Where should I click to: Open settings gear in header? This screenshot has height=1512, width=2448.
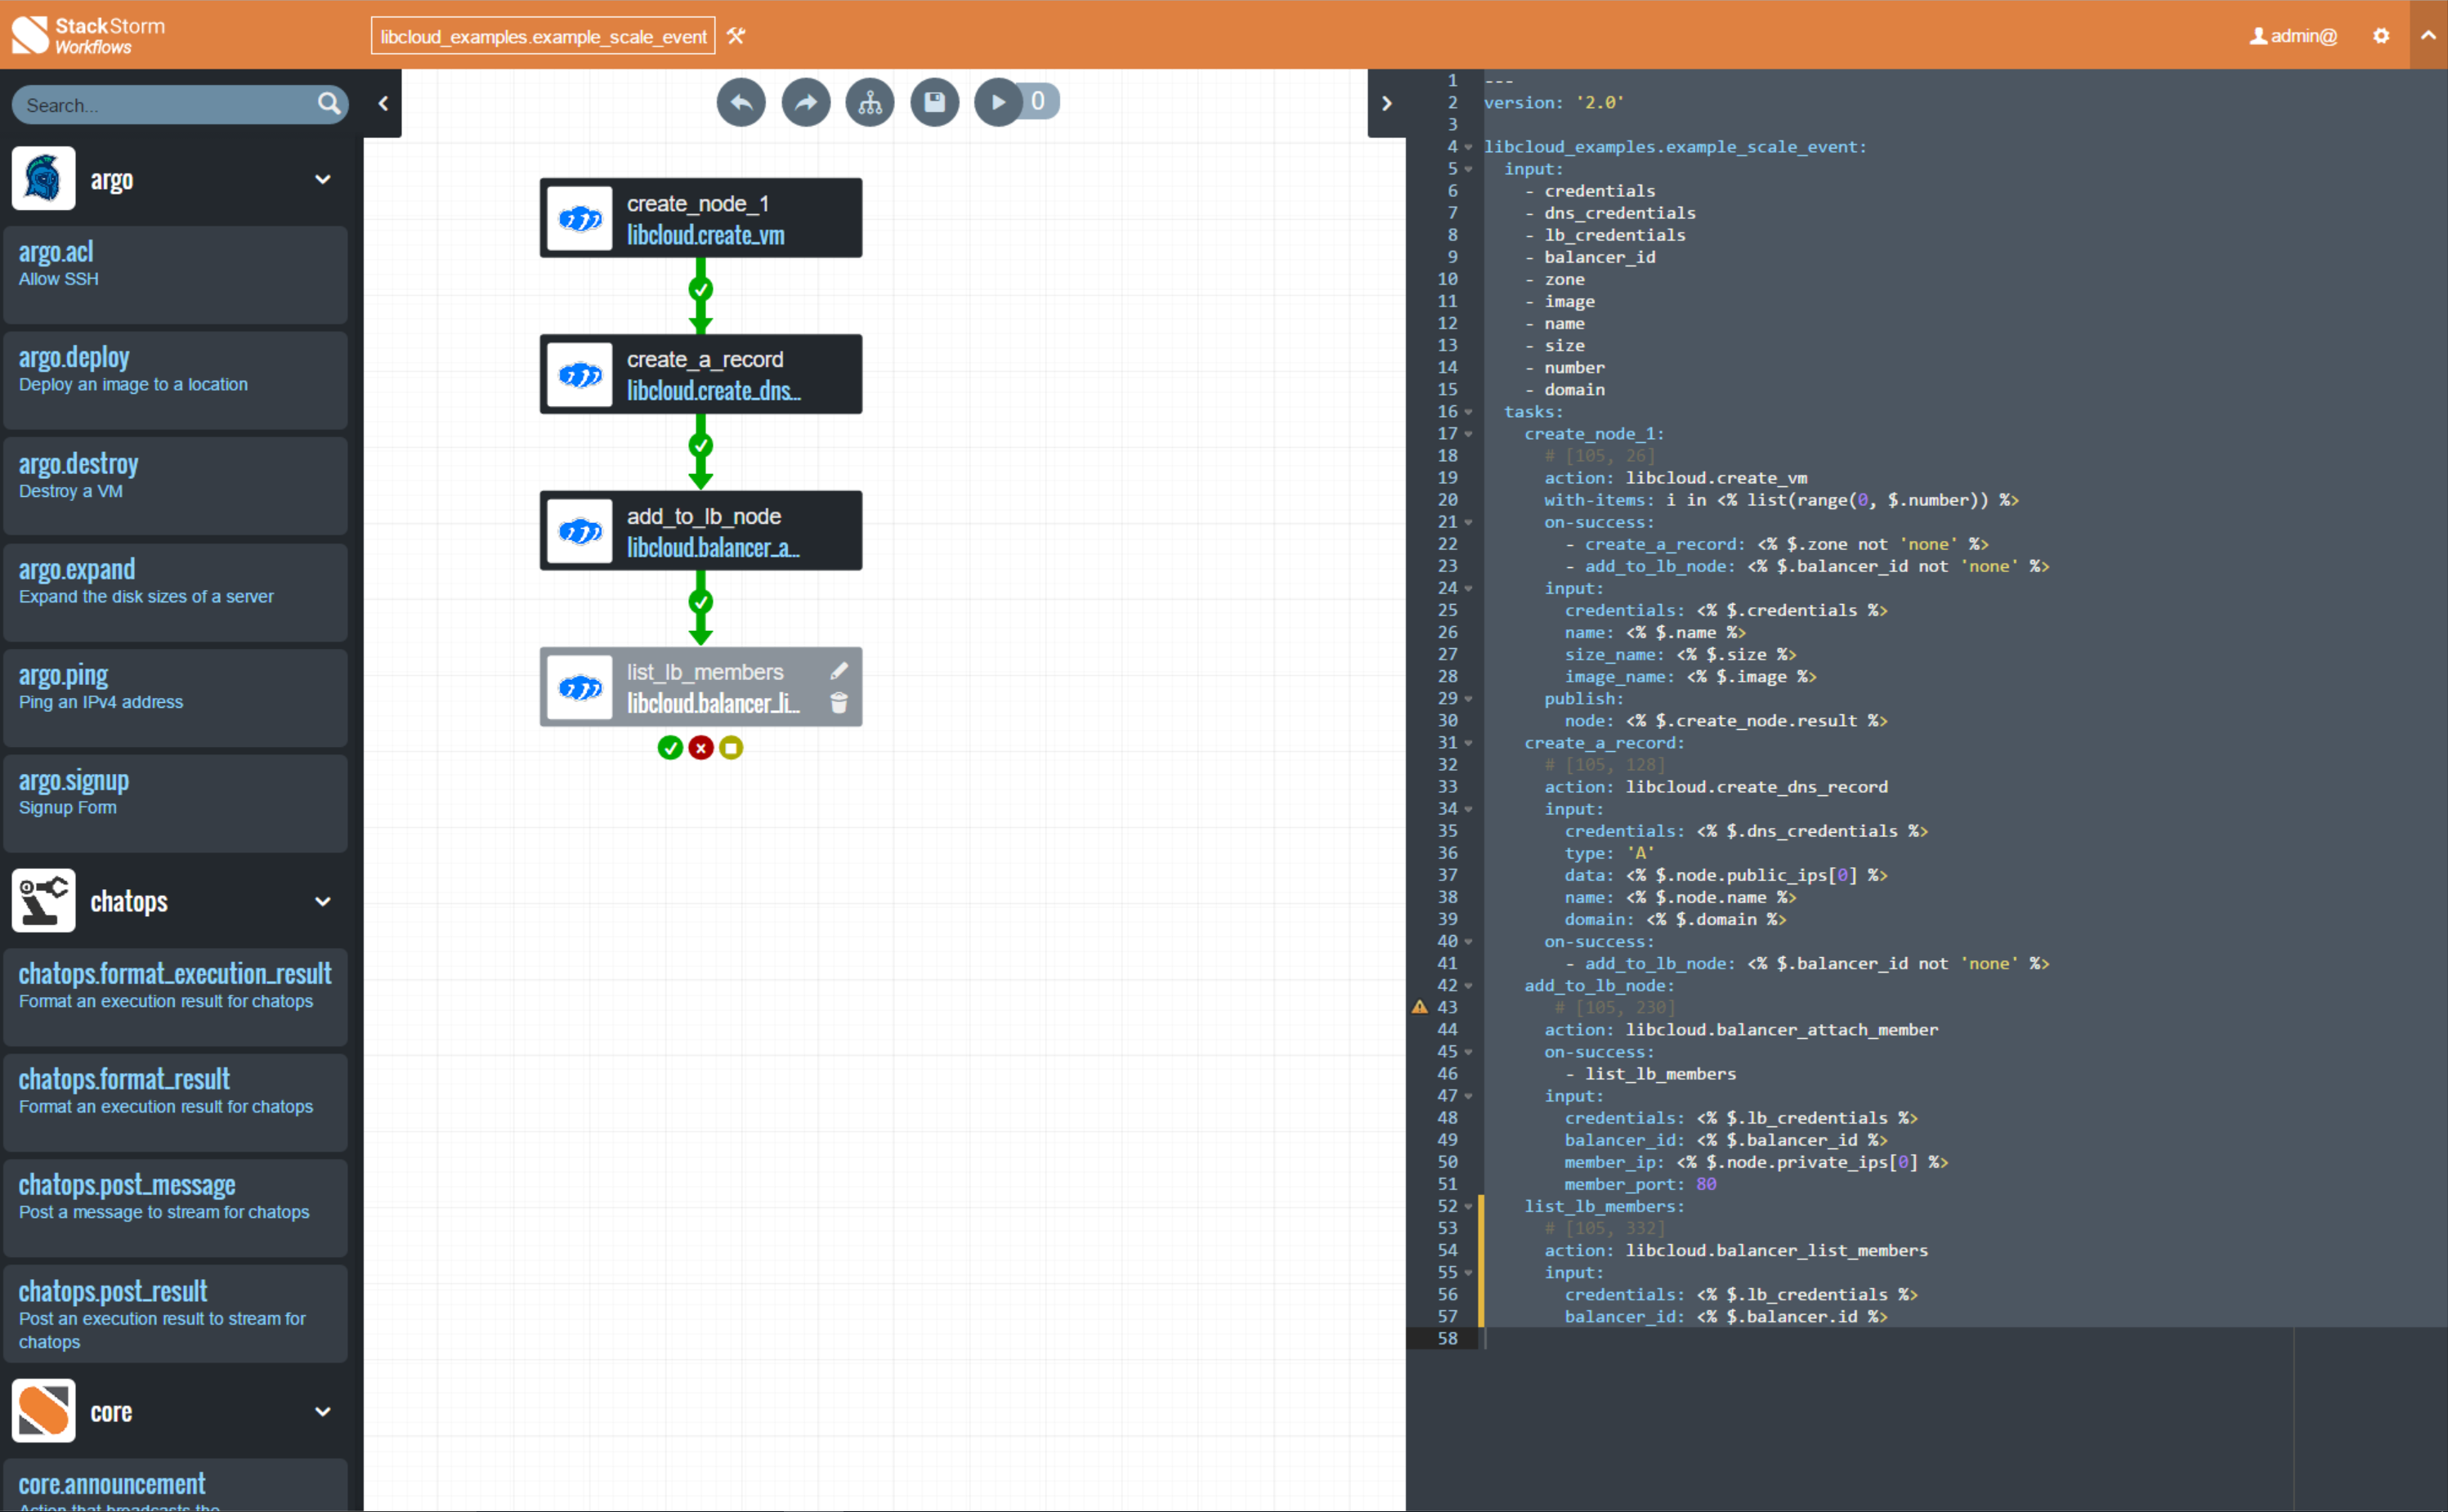tap(2381, 36)
